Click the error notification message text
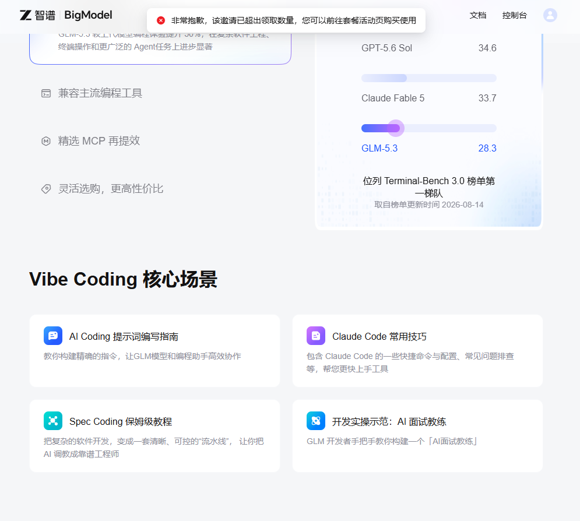This screenshot has height=521, width=580. click(x=293, y=20)
